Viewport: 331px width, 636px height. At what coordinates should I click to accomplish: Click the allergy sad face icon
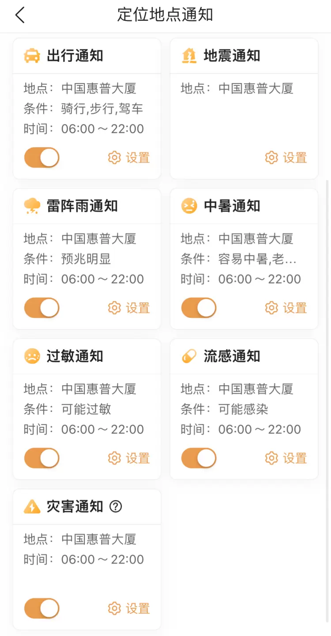coord(32,356)
